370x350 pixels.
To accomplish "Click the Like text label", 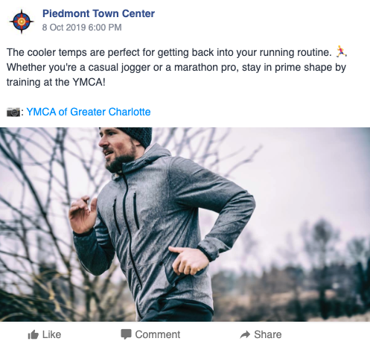I will point(51,334).
